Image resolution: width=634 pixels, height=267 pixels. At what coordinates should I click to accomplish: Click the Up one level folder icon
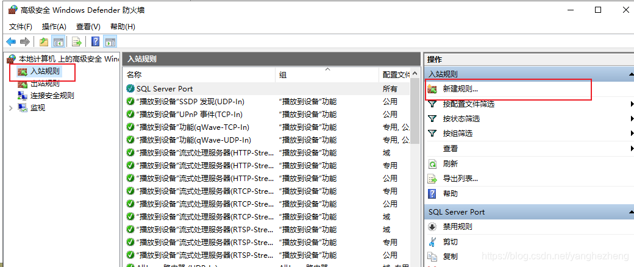[x=44, y=41]
